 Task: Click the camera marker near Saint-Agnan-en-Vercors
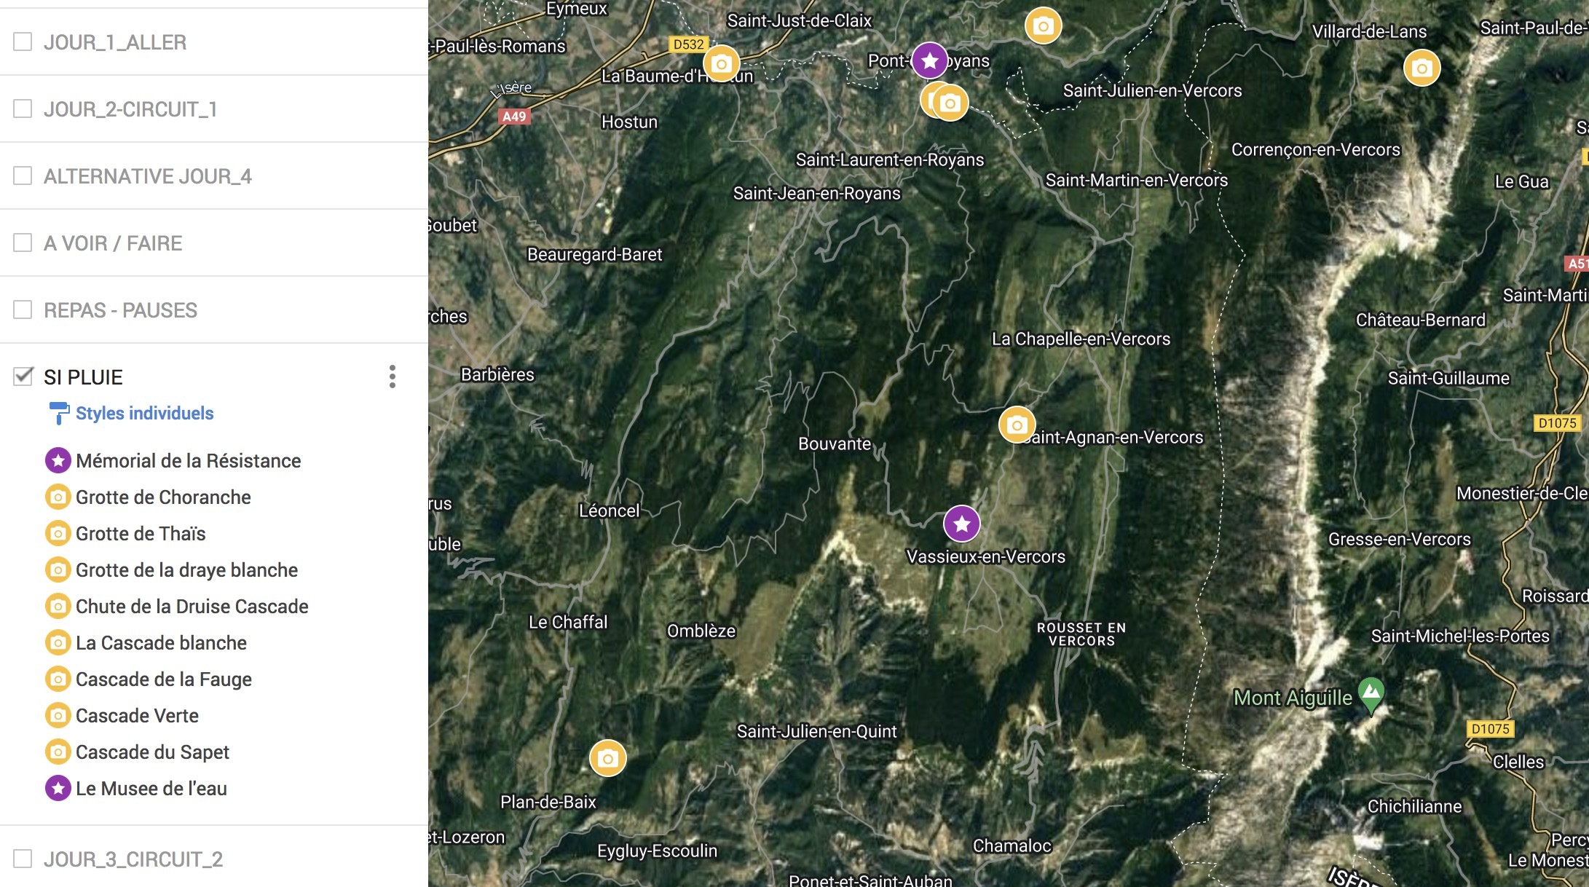[x=1017, y=425]
